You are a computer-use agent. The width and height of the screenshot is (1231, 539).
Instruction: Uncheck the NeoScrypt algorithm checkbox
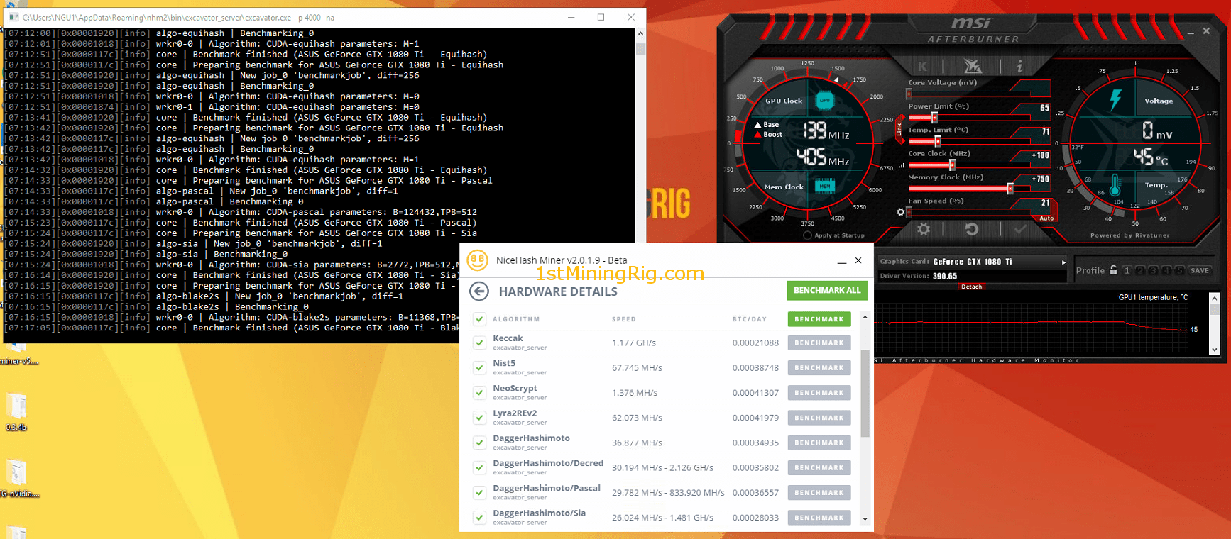[480, 392]
